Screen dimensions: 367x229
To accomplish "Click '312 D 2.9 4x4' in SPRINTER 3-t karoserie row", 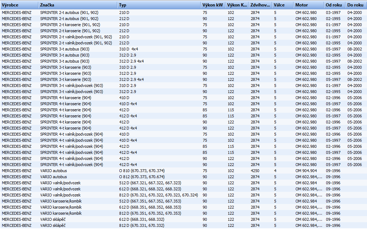I will pos(131,79).
